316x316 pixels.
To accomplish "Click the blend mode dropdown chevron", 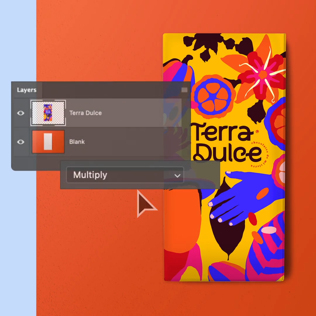I will pyautogui.click(x=177, y=176).
